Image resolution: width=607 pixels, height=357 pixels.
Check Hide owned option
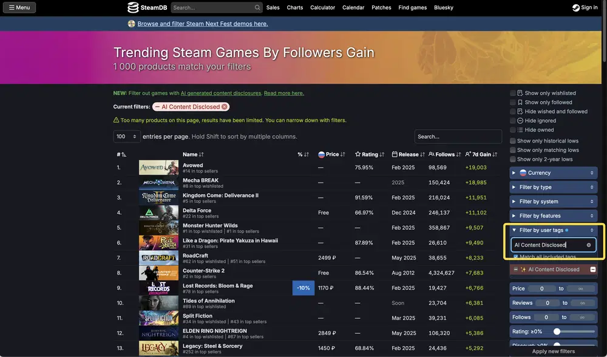coord(513,130)
